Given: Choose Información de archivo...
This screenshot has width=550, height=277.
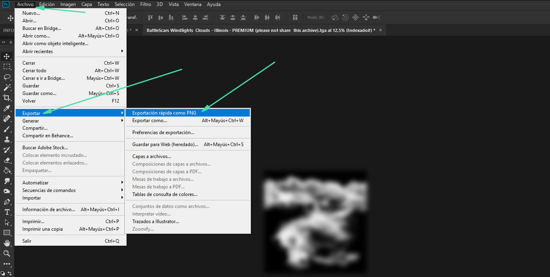Looking at the screenshot, I should click(71, 210).
